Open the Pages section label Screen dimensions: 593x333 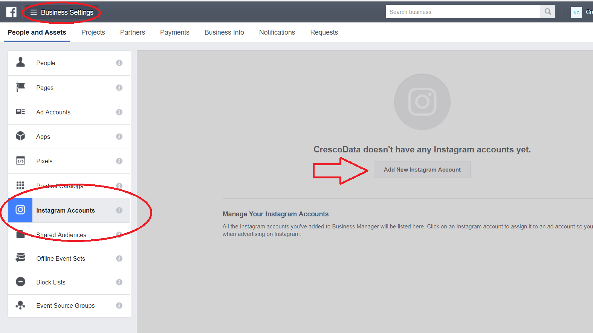pyautogui.click(x=45, y=88)
